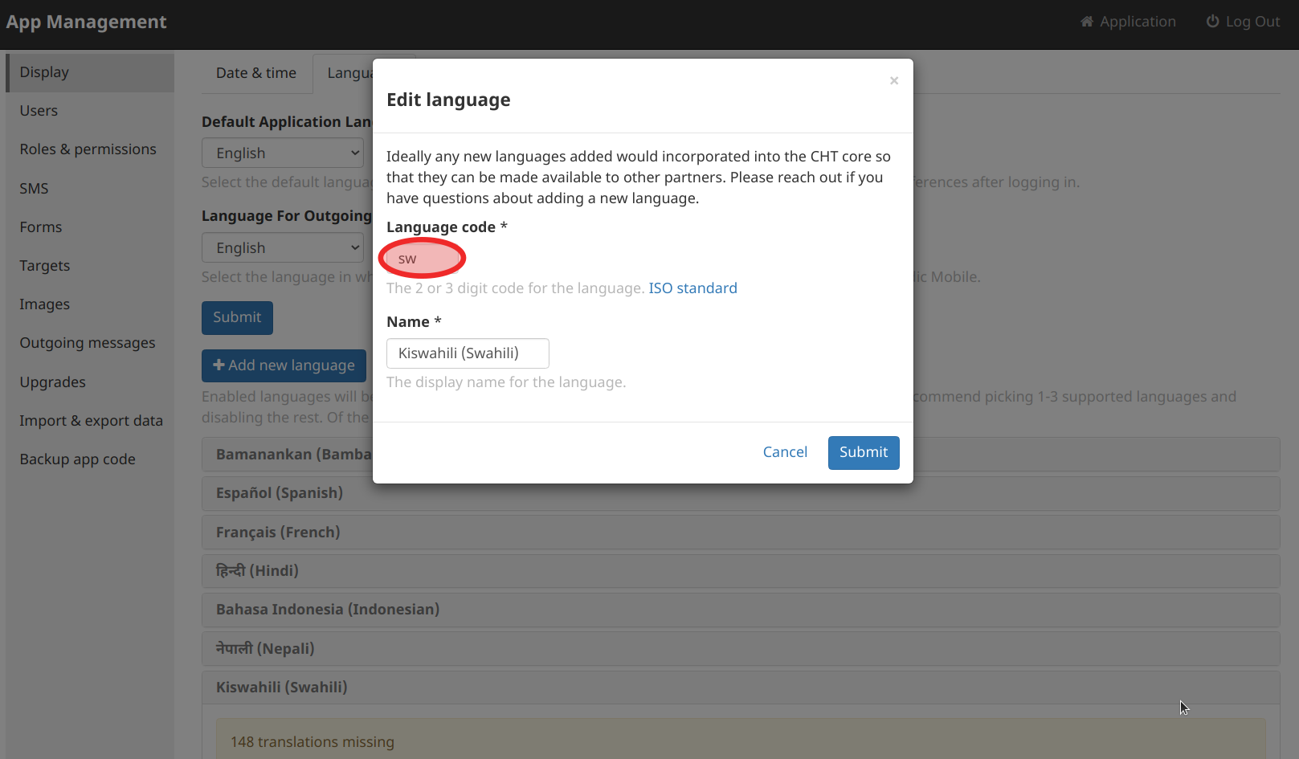Viewport: 1299px width, 759px height.
Task: Go to Roles & permissions
Action: (90, 149)
